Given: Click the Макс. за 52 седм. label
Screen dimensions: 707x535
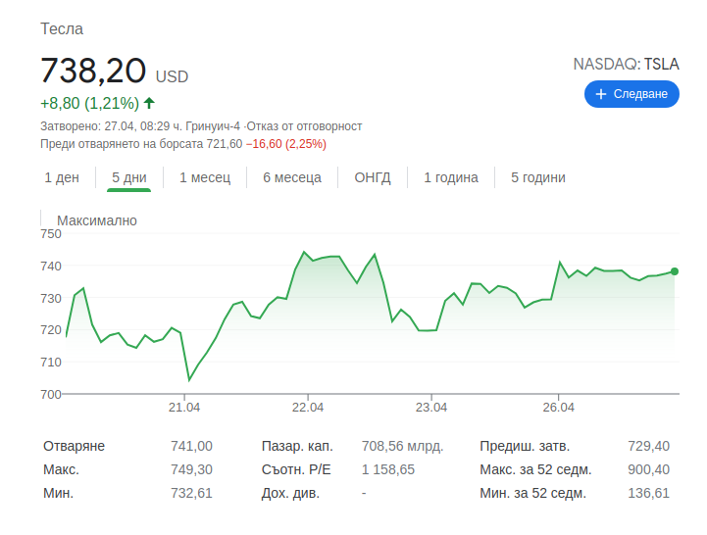Looking at the screenshot, I should [535, 469].
